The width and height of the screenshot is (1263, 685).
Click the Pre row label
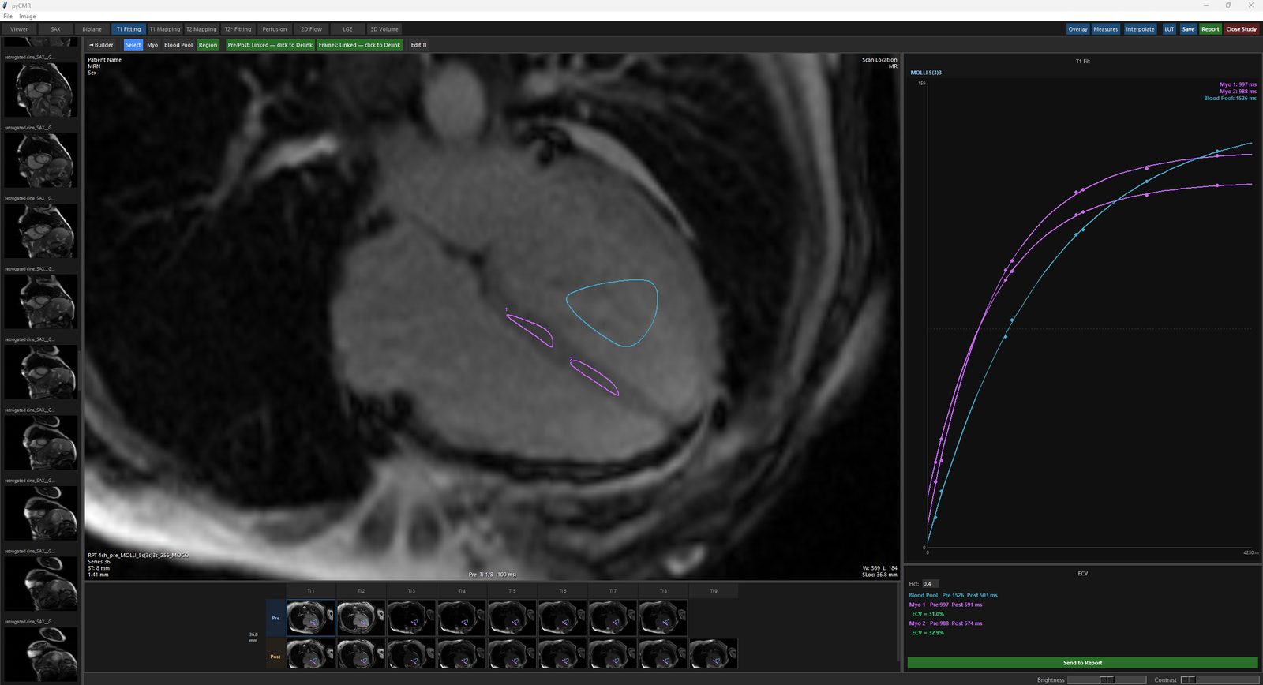[x=275, y=618]
